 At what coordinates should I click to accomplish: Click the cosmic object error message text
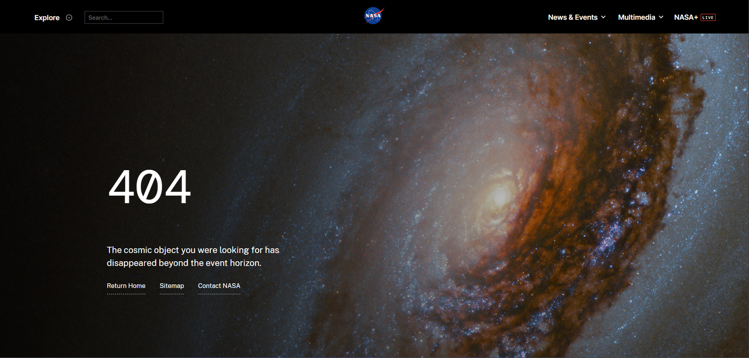[x=192, y=257]
